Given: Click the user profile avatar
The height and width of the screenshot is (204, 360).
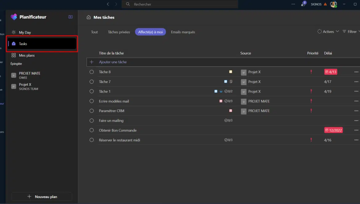Looking at the screenshot, I should pyautogui.click(x=333, y=4).
